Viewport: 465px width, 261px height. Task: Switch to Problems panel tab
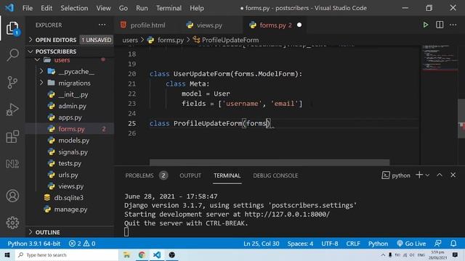146,175
